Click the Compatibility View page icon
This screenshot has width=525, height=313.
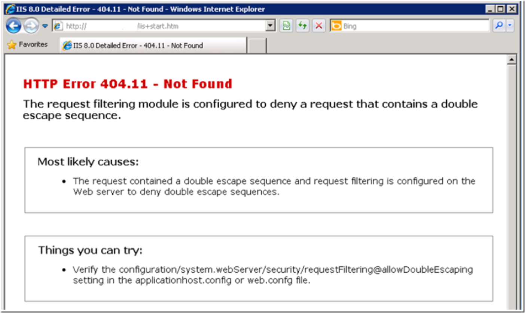[x=286, y=26]
